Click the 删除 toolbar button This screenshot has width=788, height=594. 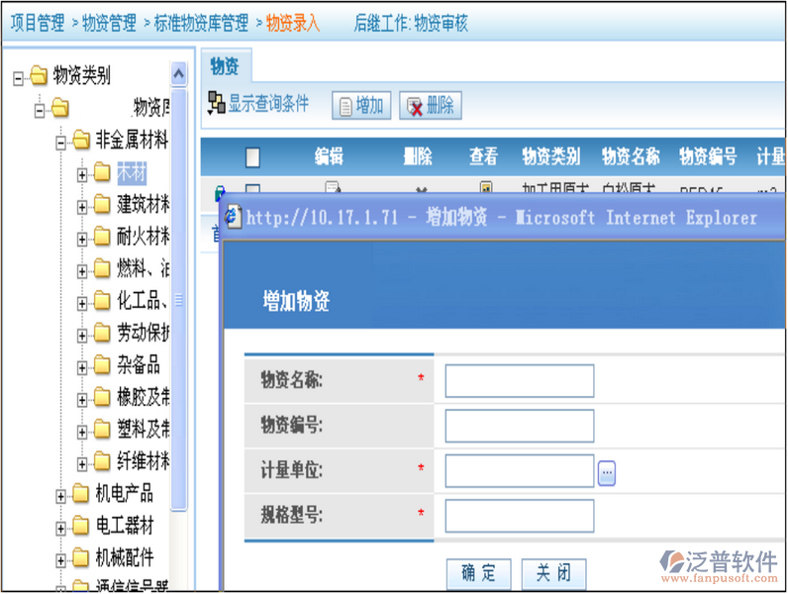(431, 106)
